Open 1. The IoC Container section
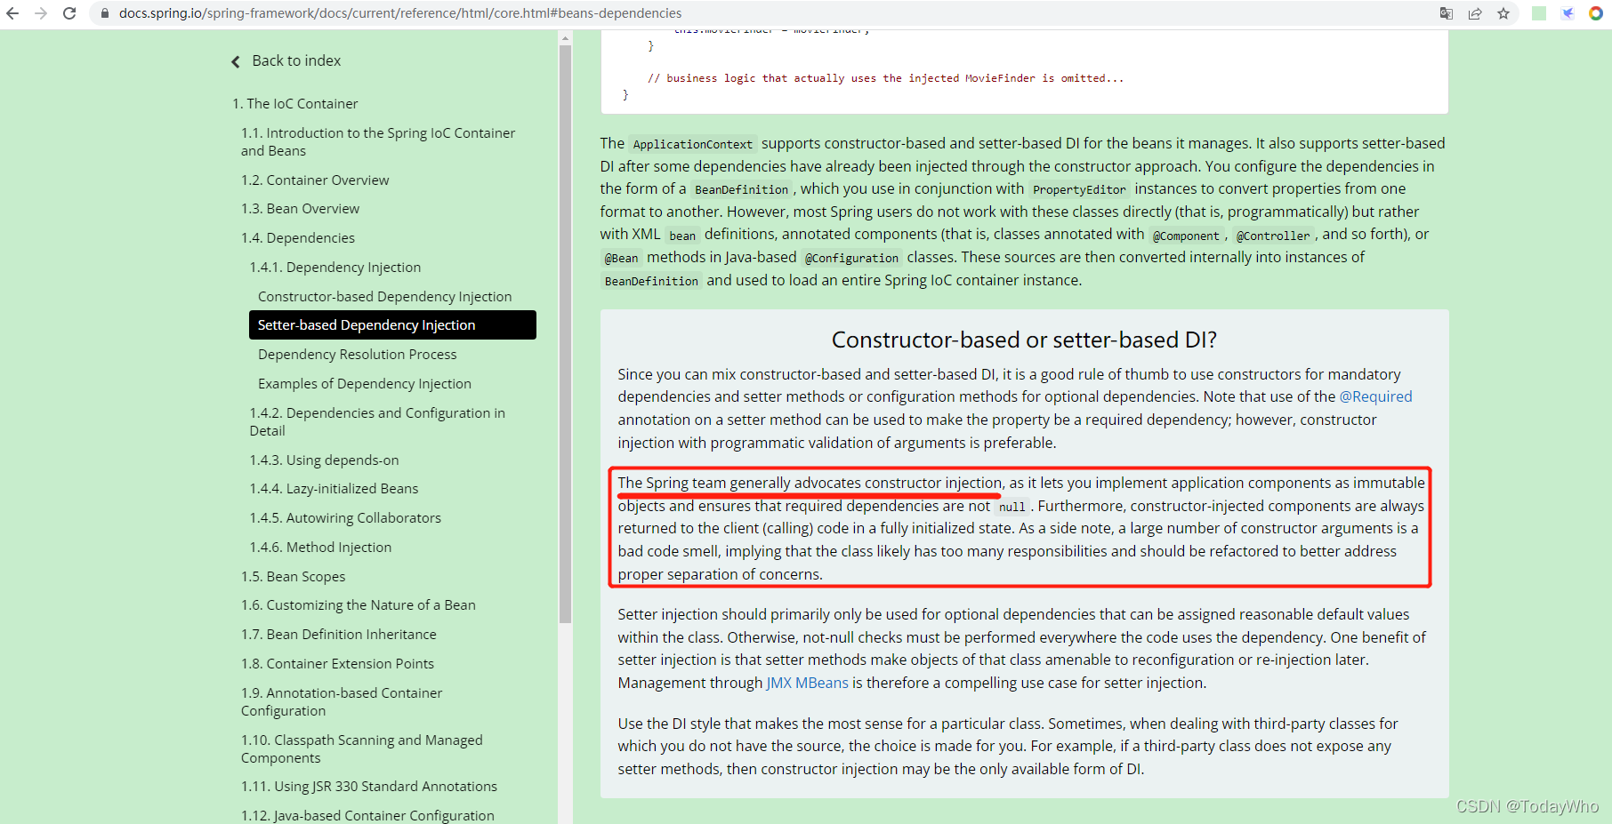This screenshot has width=1612, height=824. point(294,104)
